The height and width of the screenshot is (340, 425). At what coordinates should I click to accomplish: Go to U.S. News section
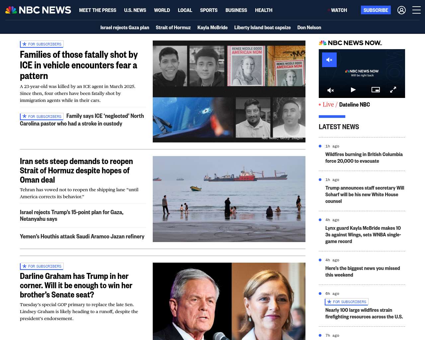point(135,10)
